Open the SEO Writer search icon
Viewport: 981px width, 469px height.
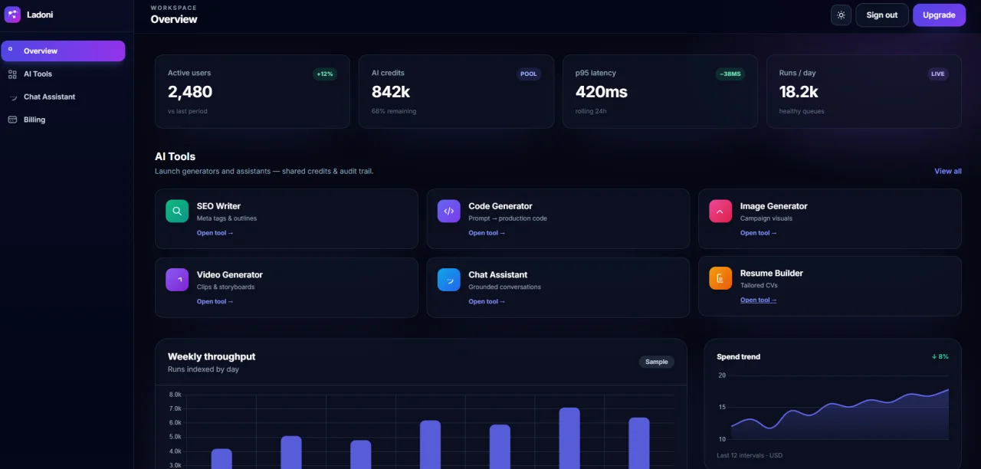coord(177,211)
